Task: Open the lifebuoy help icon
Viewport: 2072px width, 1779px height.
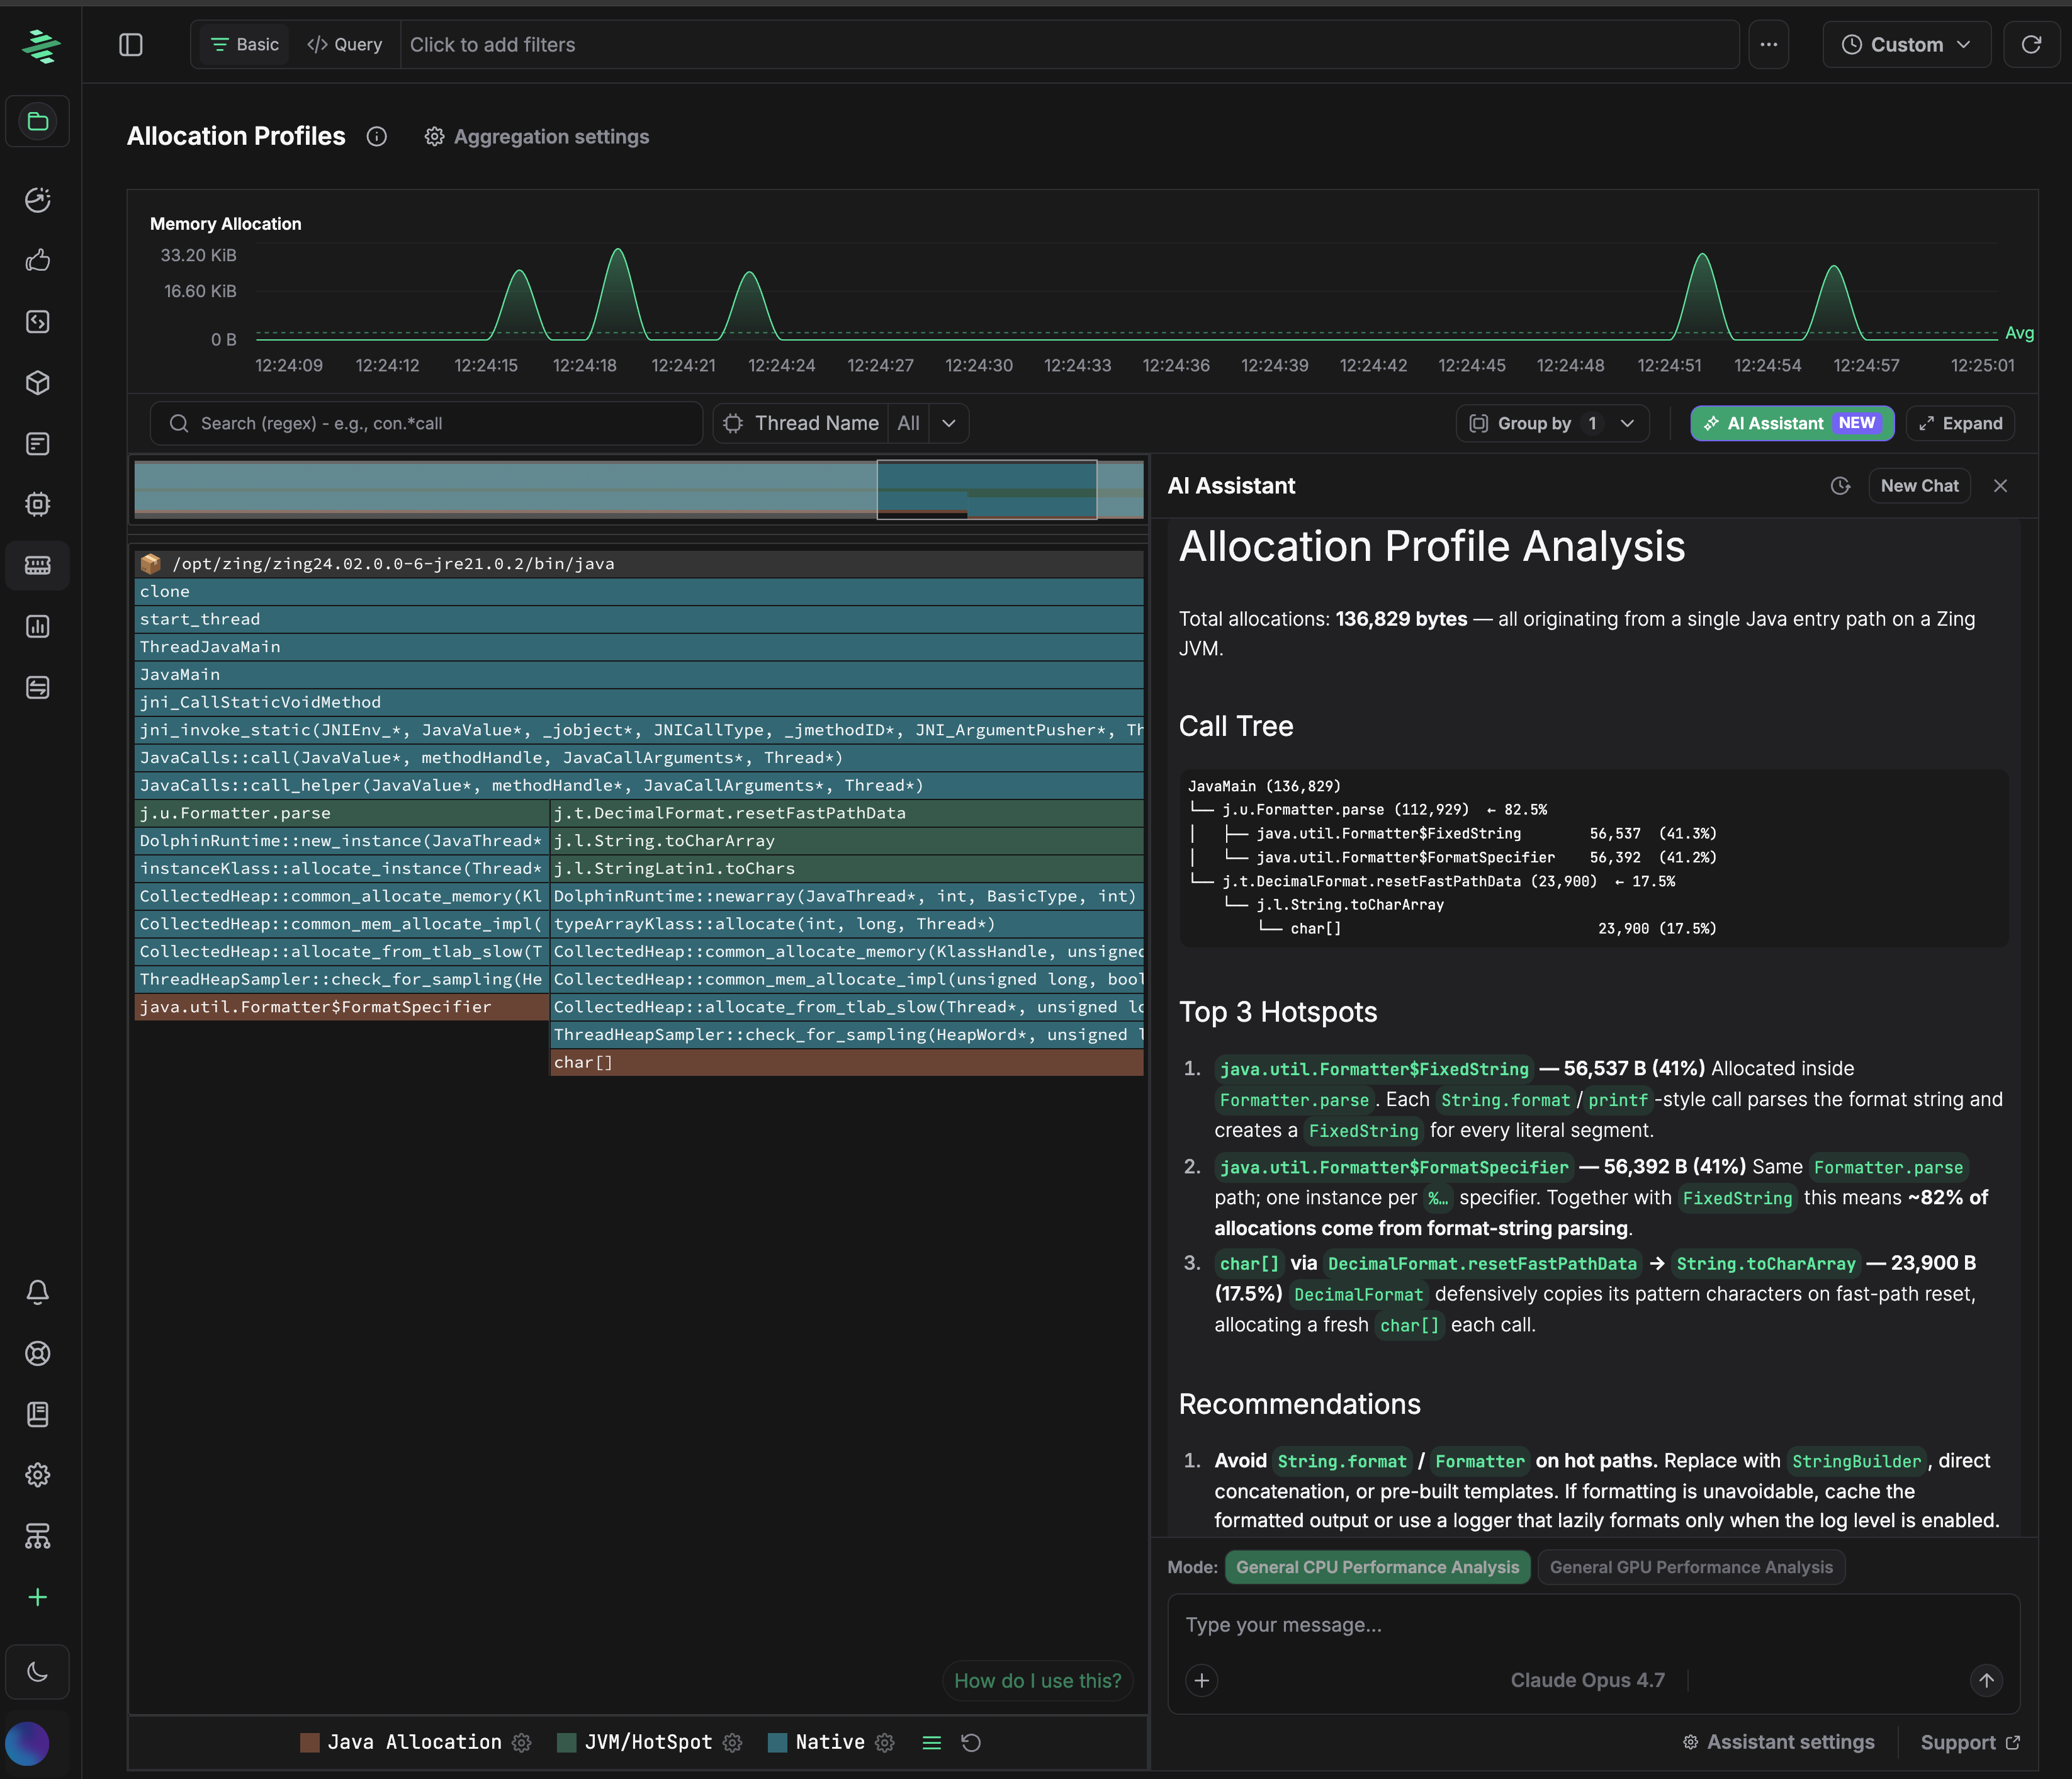Action: (38, 1353)
